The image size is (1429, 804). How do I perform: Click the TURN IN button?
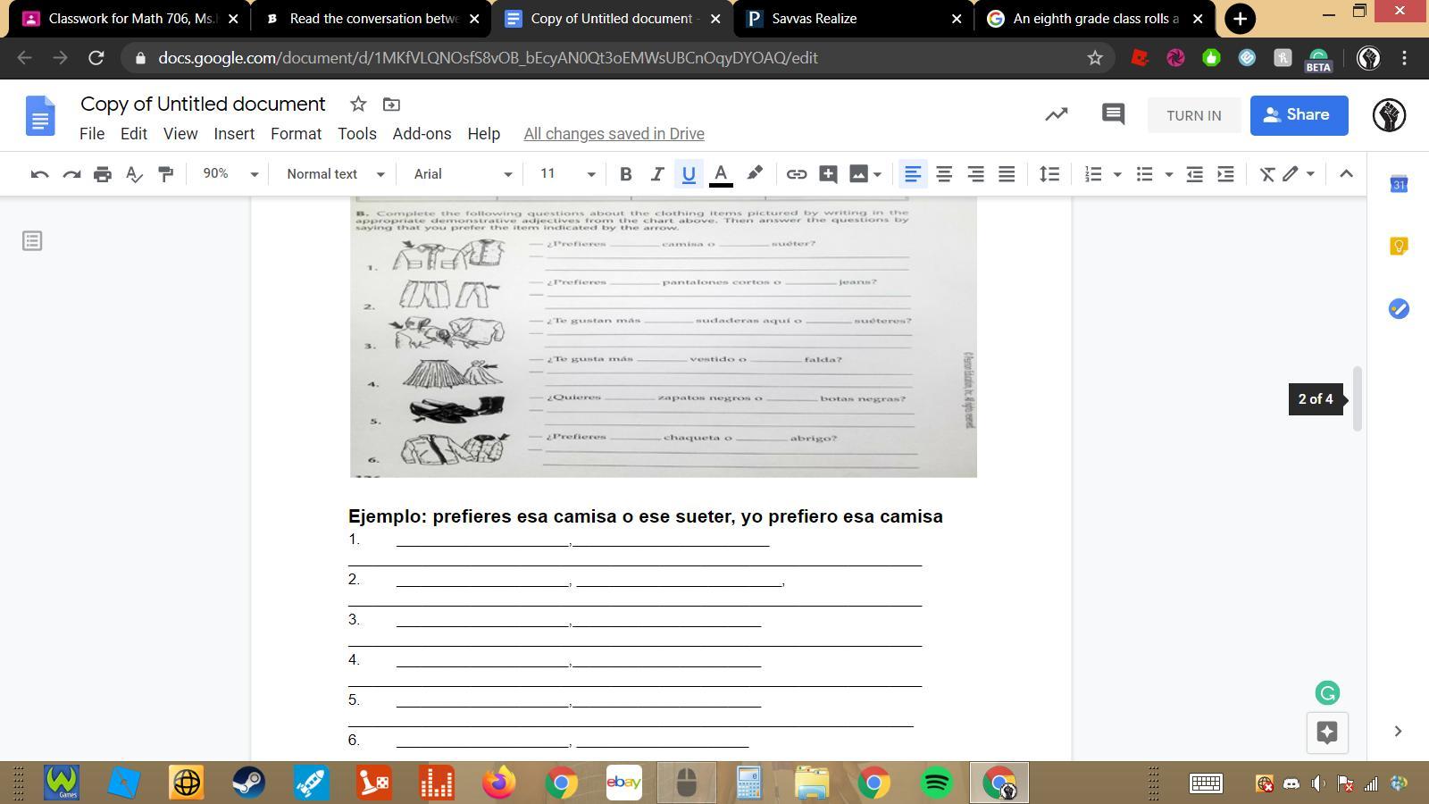1193,115
